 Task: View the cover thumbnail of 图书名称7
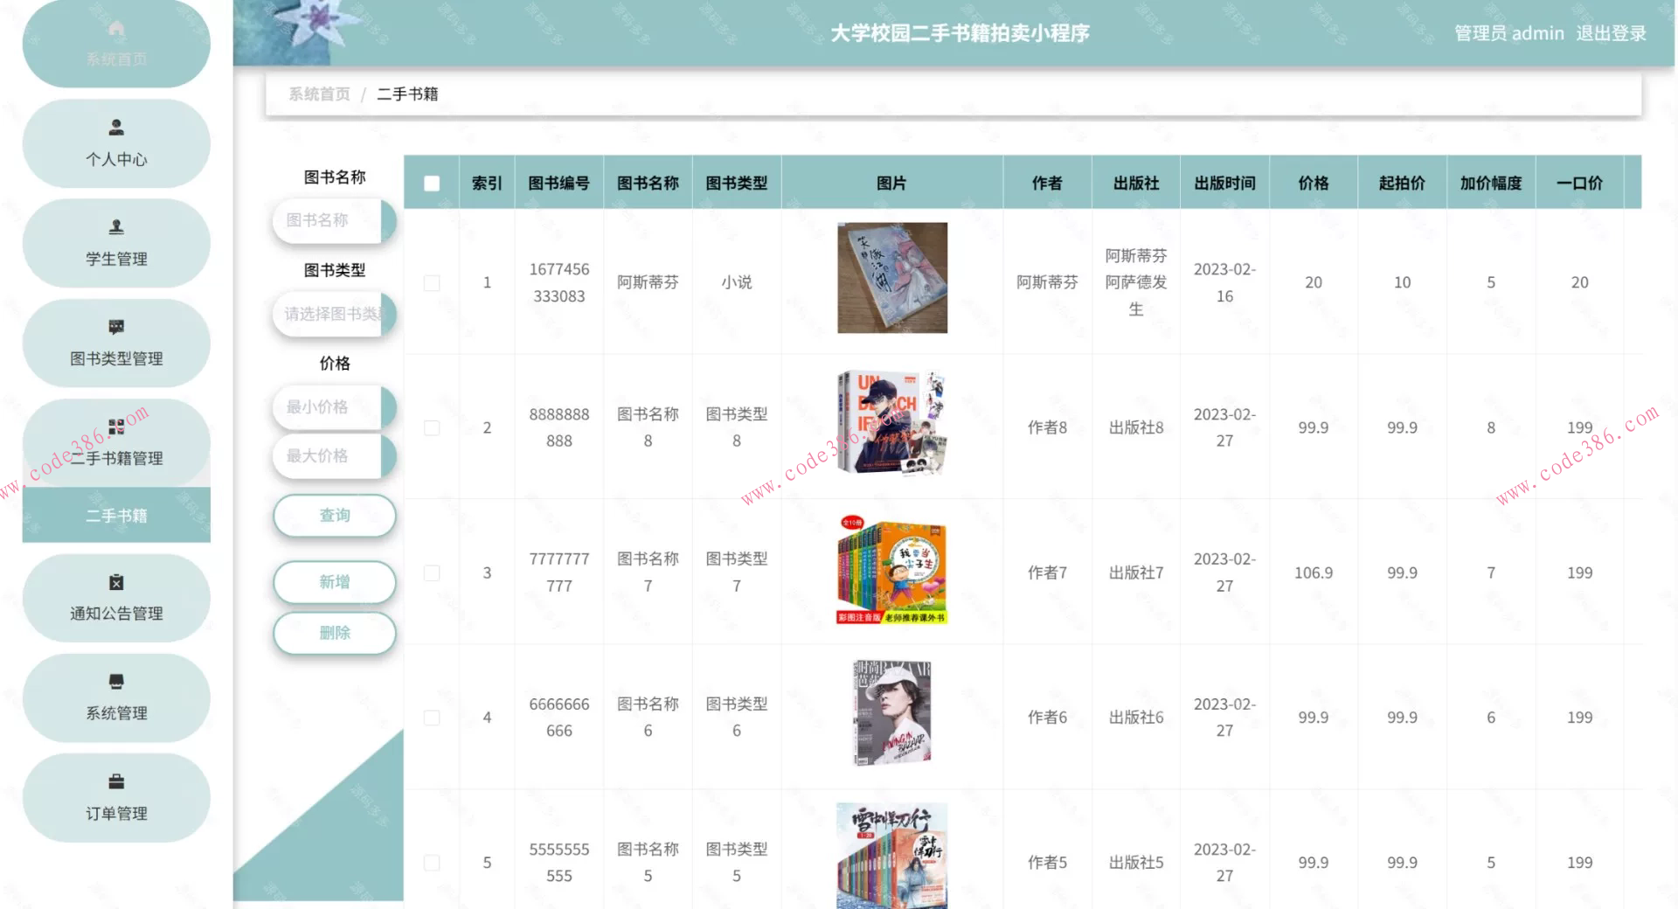(x=891, y=568)
